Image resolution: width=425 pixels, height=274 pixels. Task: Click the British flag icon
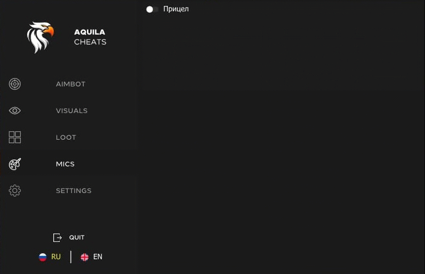85,257
